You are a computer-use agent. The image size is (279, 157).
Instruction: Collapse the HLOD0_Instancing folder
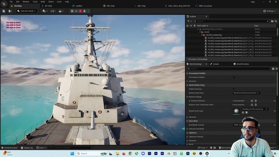(x=202, y=35)
